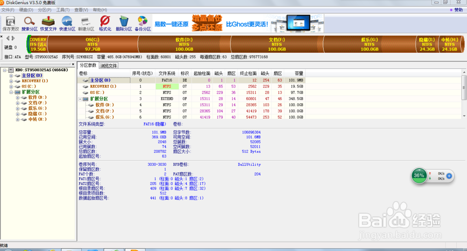Start the 快速分区 quick partition tool
467x251 pixels.
67,24
